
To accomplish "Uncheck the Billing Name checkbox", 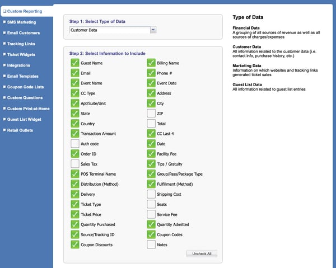I will [151, 63].
